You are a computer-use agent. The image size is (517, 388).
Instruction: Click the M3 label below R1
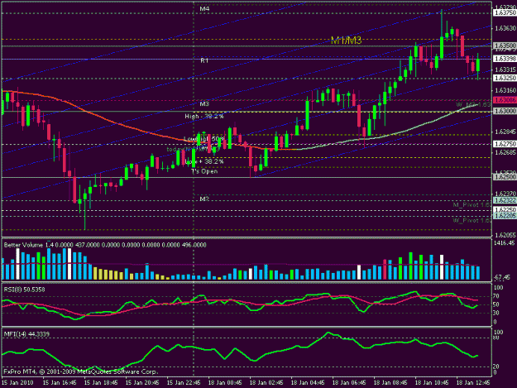[204, 104]
